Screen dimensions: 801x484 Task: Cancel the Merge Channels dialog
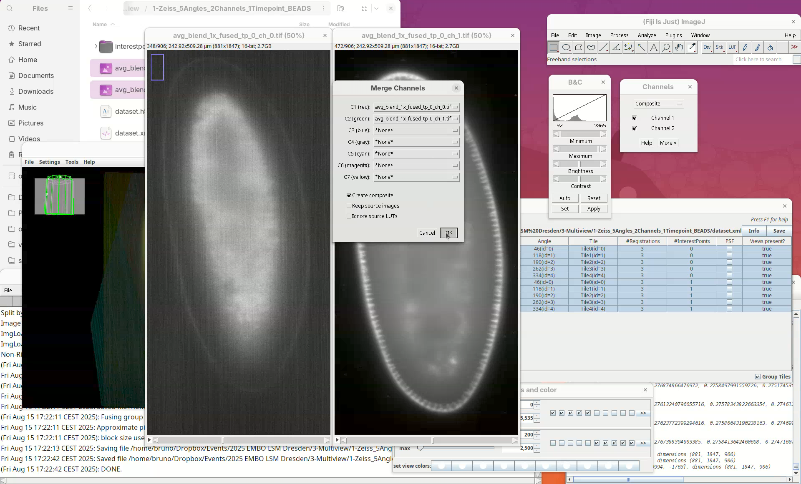point(427,233)
